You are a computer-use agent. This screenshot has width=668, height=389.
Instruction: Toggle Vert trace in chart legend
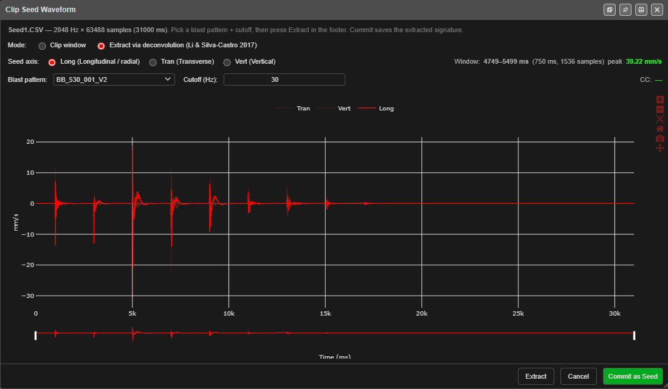point(334,109)
